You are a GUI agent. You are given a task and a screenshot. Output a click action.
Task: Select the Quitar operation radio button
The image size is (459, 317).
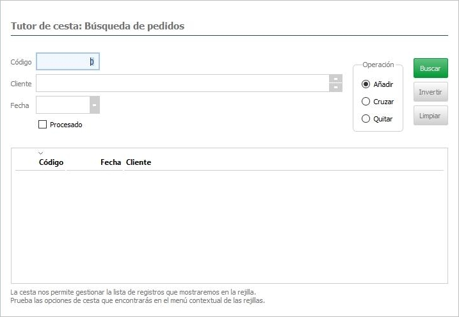tap(366, 119)
